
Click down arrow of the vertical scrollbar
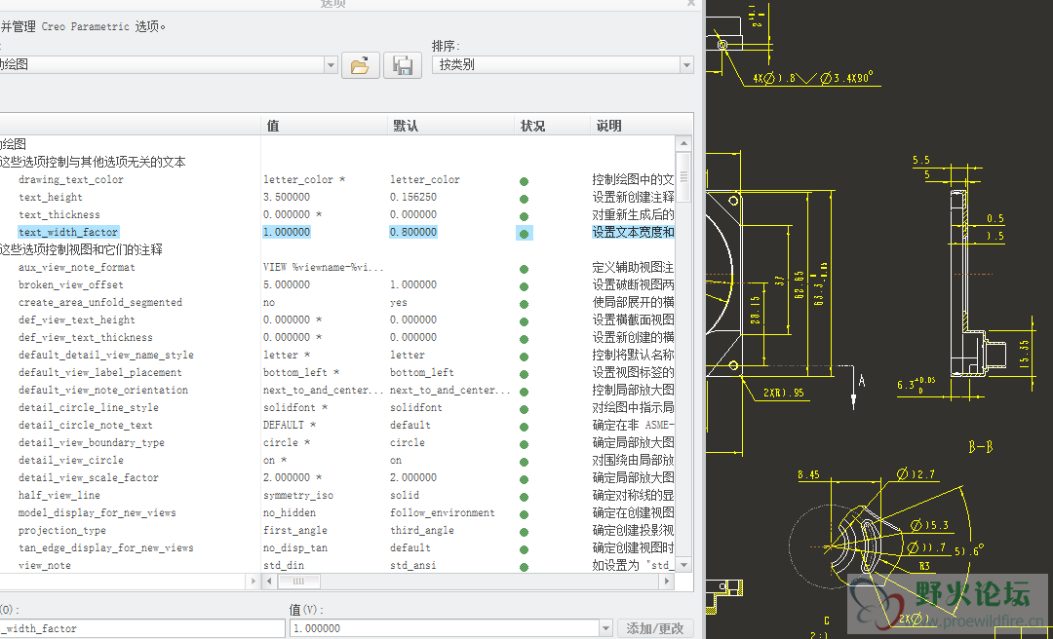coord(683,565)
